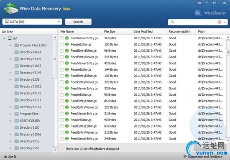Click folder icon for Directory1150
This screenshot has height=160, width=230.
[x=17, y=127]
